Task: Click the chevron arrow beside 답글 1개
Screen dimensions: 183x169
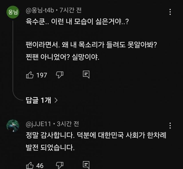Action: click(x=56, y=100)
